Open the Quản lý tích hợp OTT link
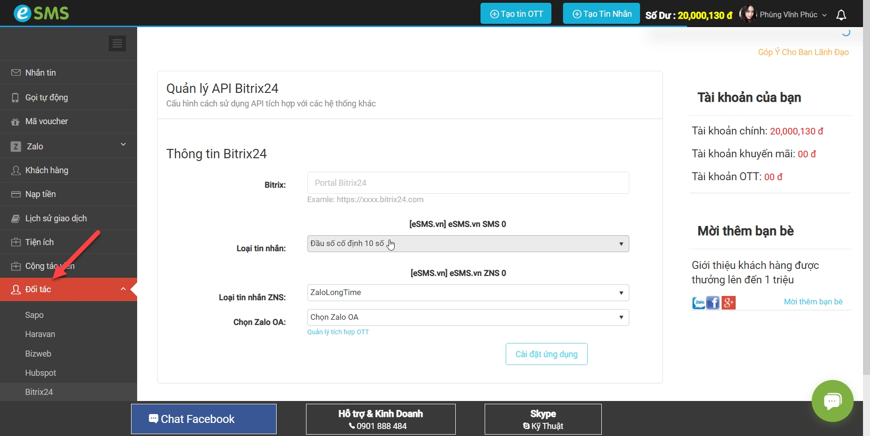The height and width of the screenshot is (436, 870). click(x=338, y=332)
